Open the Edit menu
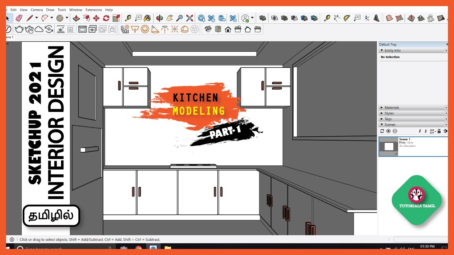 [13, 10]
